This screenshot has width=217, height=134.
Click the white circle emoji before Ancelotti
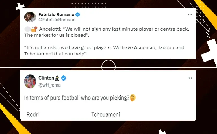click(27, 29)
